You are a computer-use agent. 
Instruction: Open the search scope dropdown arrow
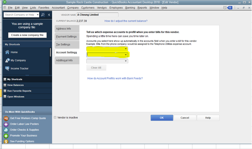[38, 15]
